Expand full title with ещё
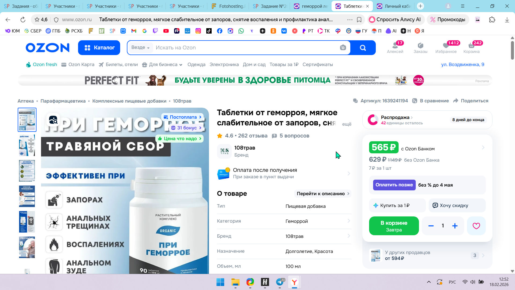This screenshot has width=515, height=290. tap(347, 124)
